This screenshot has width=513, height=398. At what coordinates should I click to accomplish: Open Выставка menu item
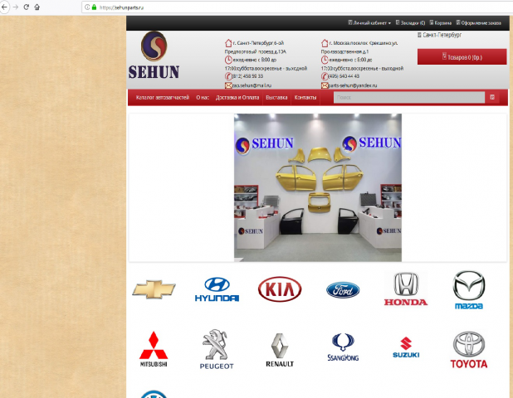click(x=276, y=97)
